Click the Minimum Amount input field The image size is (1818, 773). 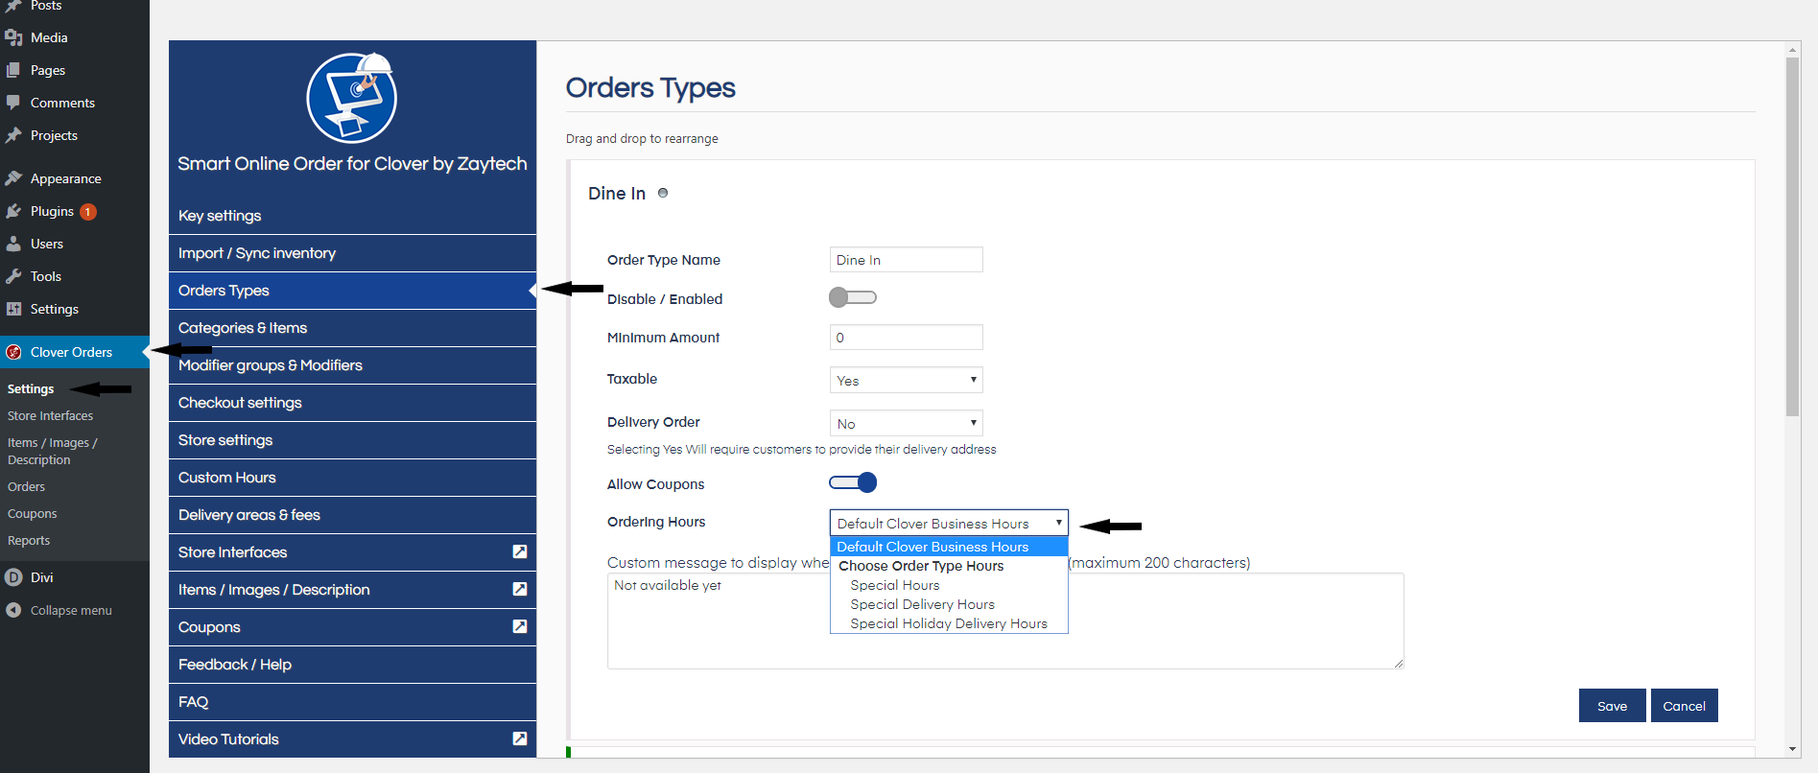pos(906,337)
